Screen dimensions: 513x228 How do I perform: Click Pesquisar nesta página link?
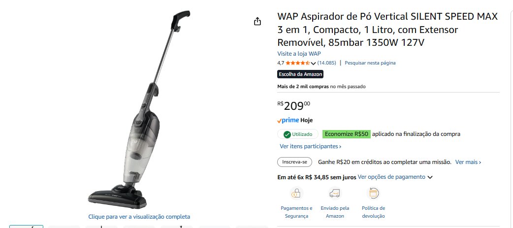point(370,63)
